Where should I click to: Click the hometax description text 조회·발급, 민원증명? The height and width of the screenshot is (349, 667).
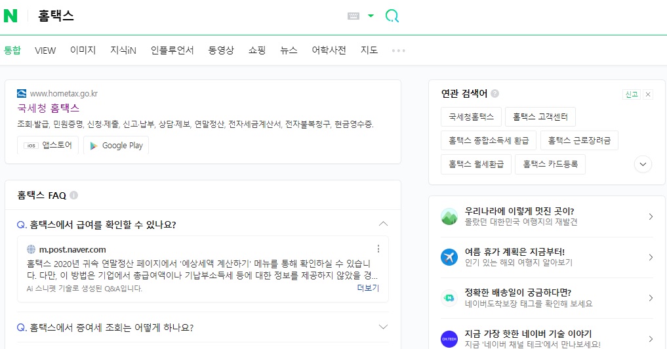[x=195, y=124]
